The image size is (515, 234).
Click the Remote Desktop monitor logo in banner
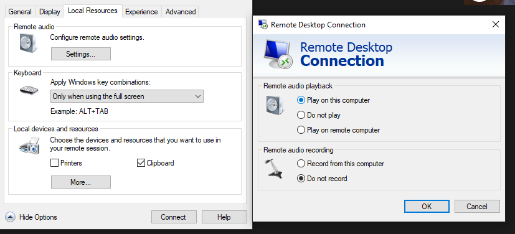tap(278, 54)
